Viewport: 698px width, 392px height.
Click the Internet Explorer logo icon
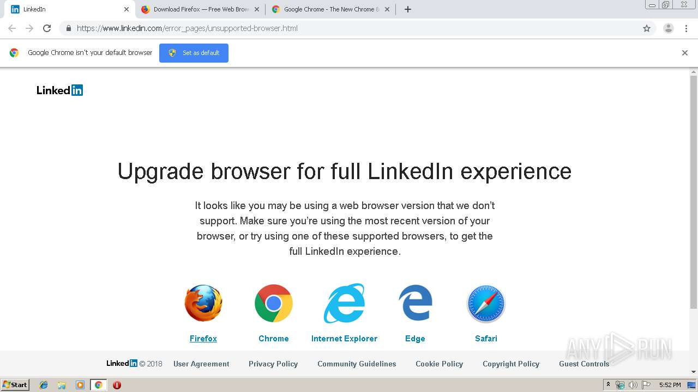click(x=344, y=303)
